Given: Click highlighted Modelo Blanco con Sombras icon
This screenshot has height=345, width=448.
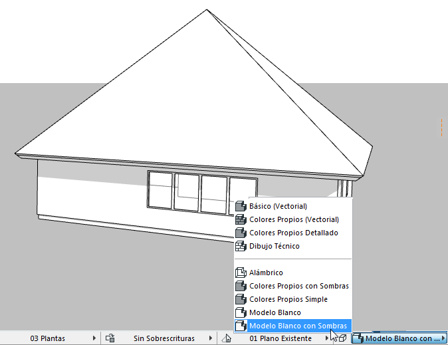Looking at the screenshot, I should tap(241, 326).
